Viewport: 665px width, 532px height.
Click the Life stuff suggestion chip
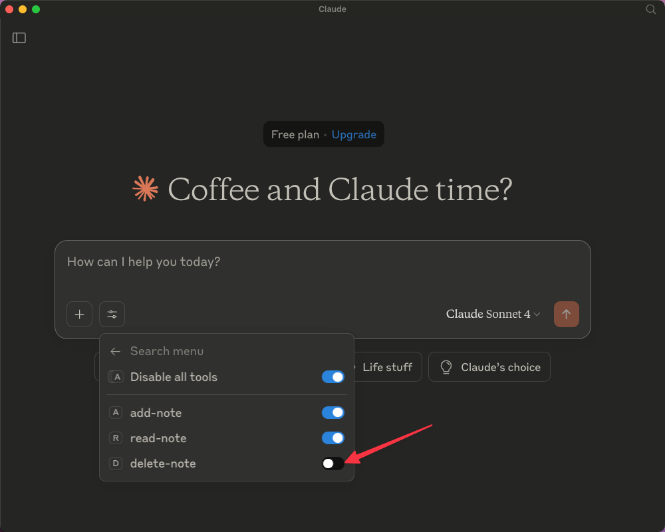coord(388,366)
